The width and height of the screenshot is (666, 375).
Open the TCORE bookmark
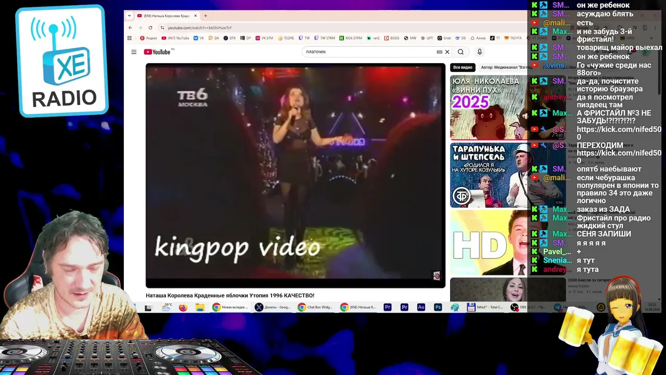tap(286, 38)
